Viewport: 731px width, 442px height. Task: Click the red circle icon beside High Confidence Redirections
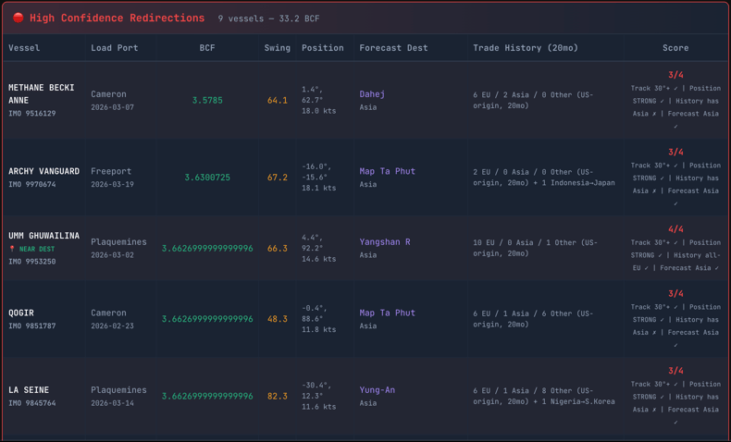tap(19, 18)
